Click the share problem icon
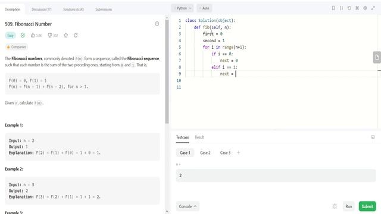Viewport: 381px width, 214px height. 76,35
